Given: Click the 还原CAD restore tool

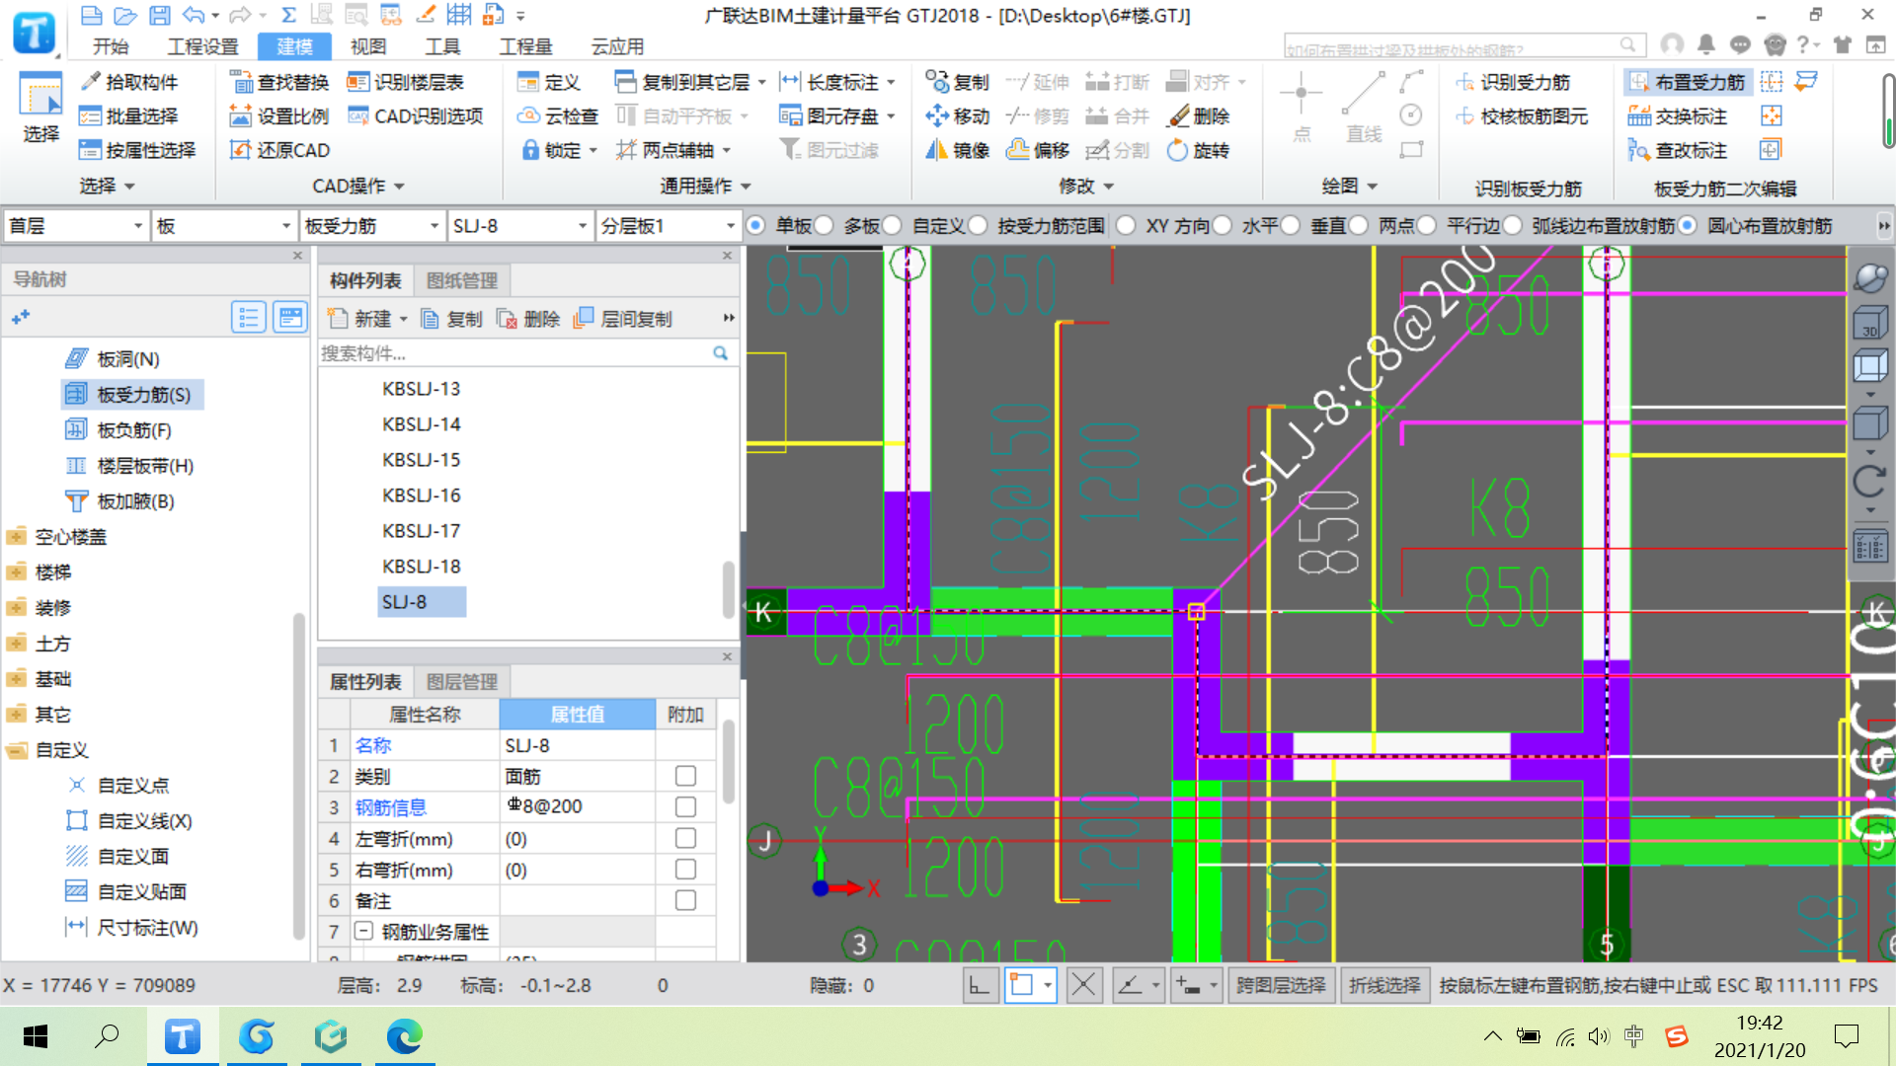Looking at the screenshot, I should (x=280, y=150).
